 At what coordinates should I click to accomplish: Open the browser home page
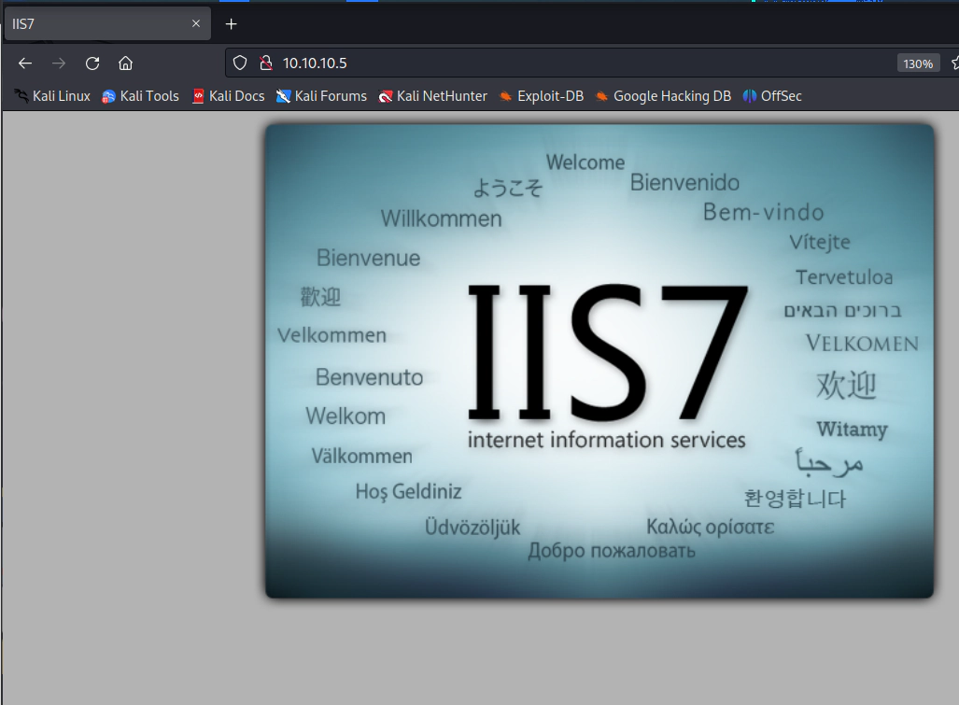pyautogui.click(x=125, y=63)
